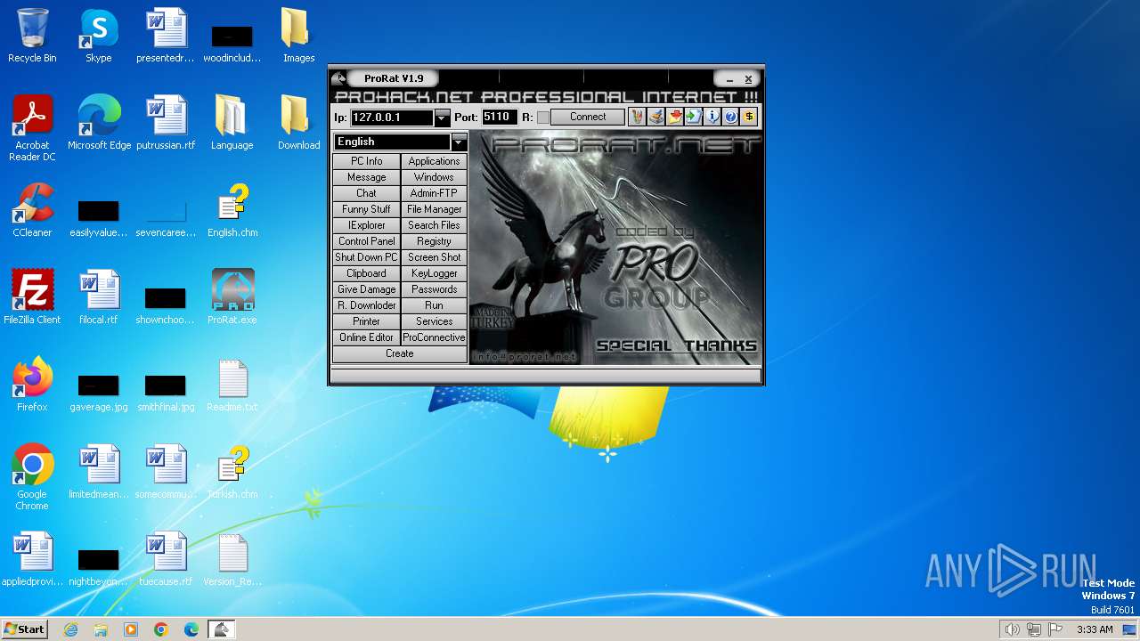
Task: Select the Download folder on desktop
Action: tap(298, 123)
